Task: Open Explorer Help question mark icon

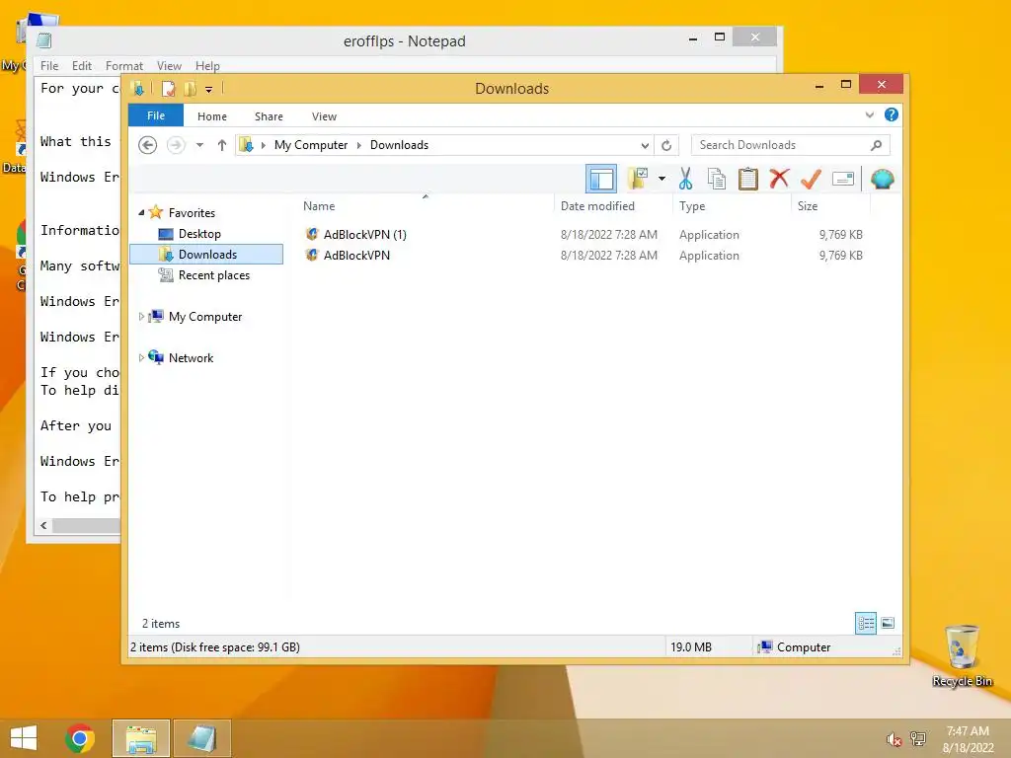Action: tap(892, 114)
